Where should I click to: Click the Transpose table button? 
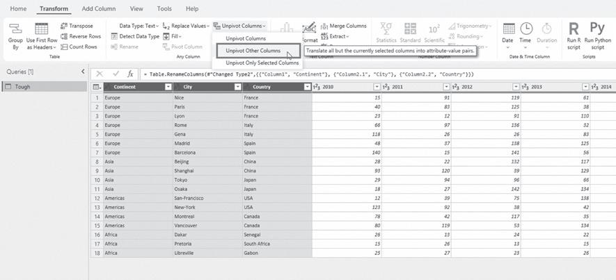point(77,26)
